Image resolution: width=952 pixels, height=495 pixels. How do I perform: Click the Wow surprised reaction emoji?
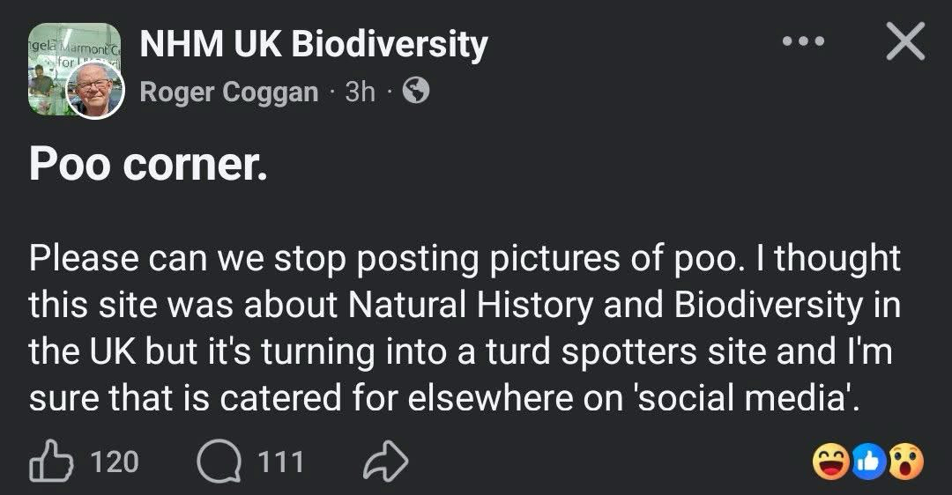click(905, 462)
